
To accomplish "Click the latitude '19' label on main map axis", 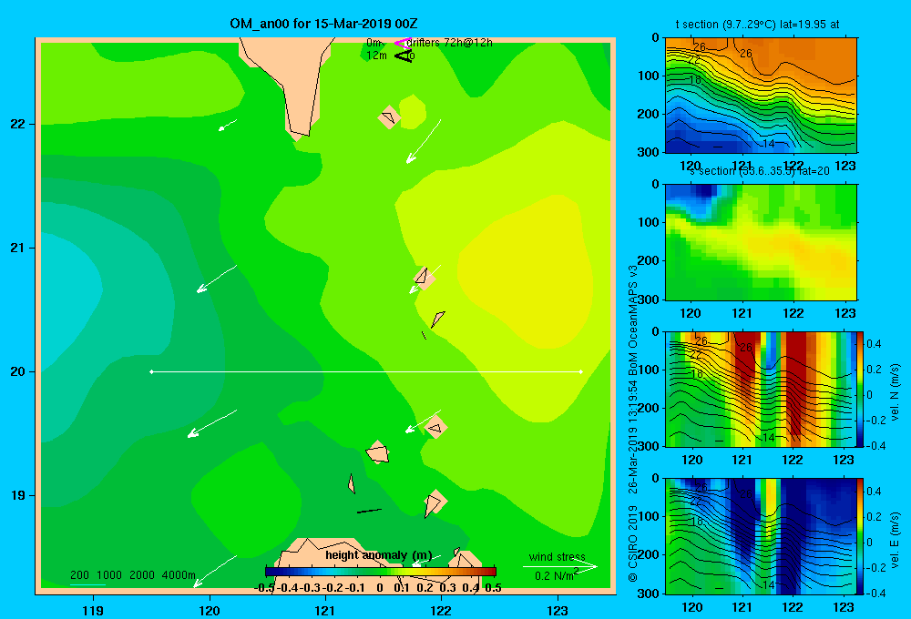I will coord(17,495).
